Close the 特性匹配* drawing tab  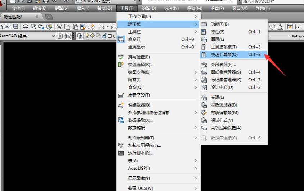click(x=37, y=17)
